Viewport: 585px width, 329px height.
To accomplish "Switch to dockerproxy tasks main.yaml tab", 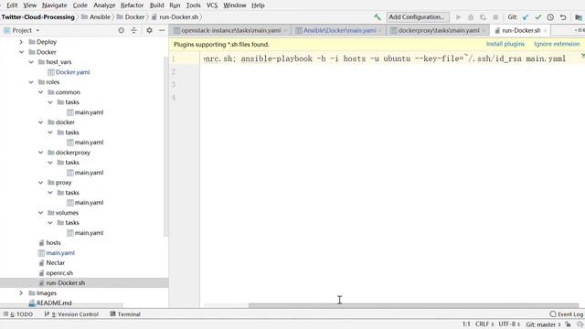I will pyautogui.click(x=439, y=30).
